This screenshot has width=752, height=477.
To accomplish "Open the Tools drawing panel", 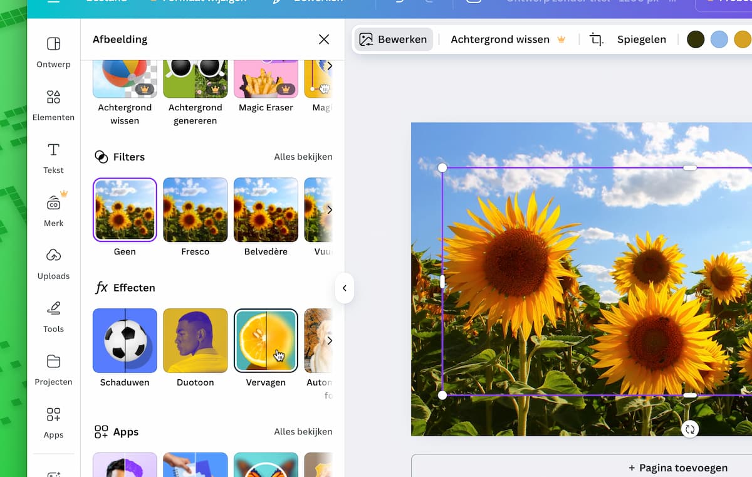I will click(x=53, y=317).
